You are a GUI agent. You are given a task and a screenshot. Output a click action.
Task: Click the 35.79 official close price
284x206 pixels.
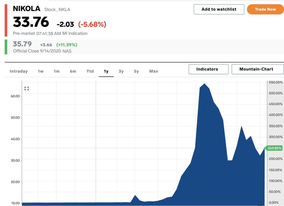pos(22,44)
